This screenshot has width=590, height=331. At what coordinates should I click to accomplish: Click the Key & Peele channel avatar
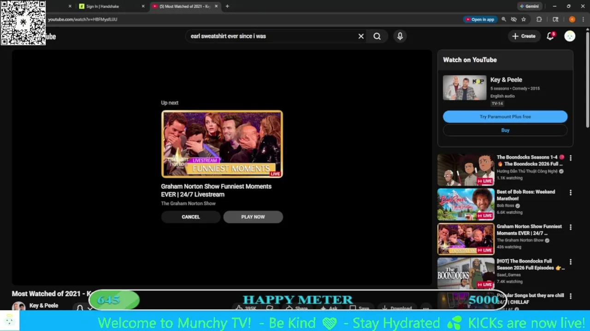click(x=18, y=306)
